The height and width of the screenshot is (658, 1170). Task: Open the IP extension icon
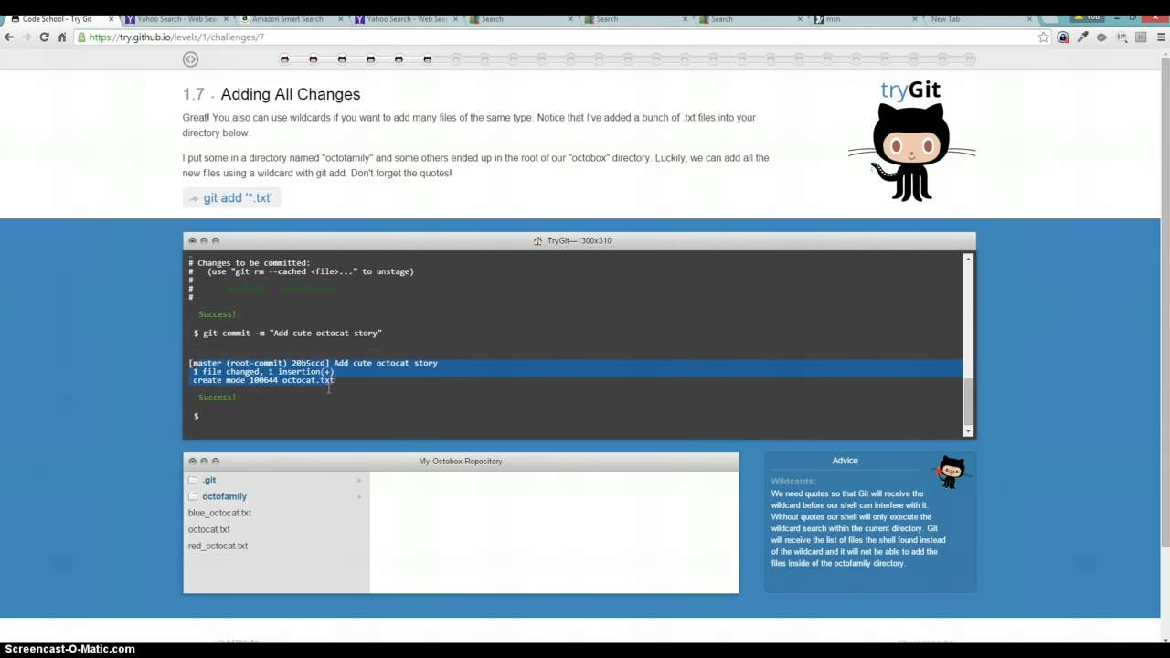1122,37
